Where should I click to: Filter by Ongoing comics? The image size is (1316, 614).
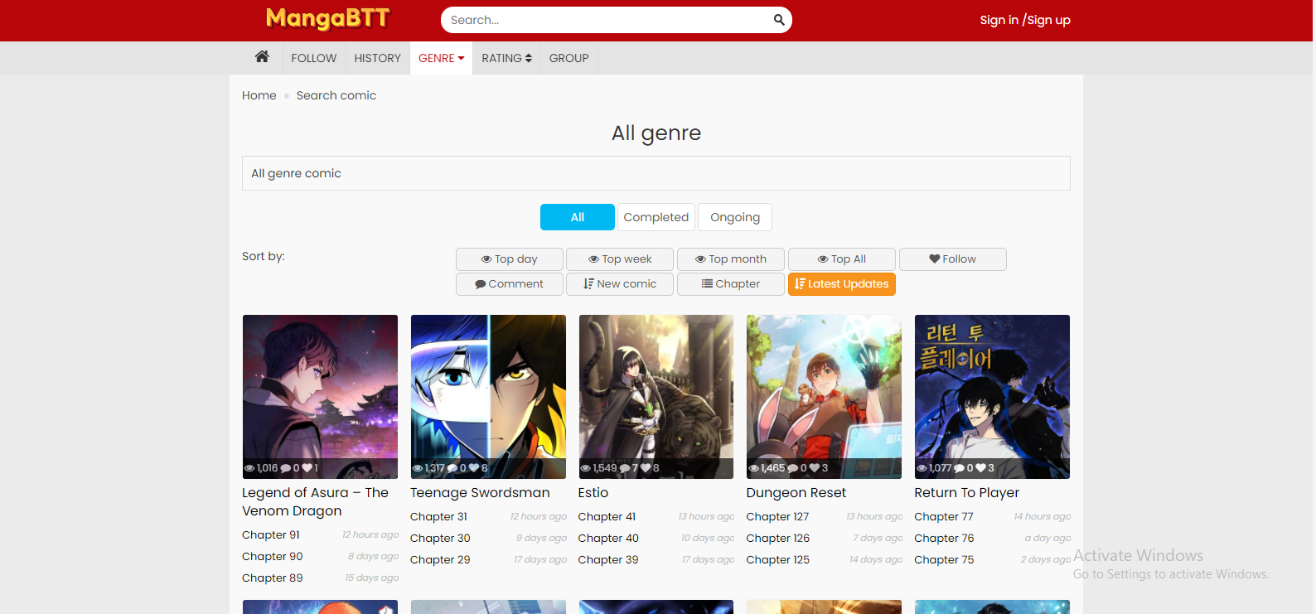click(734, 217)
